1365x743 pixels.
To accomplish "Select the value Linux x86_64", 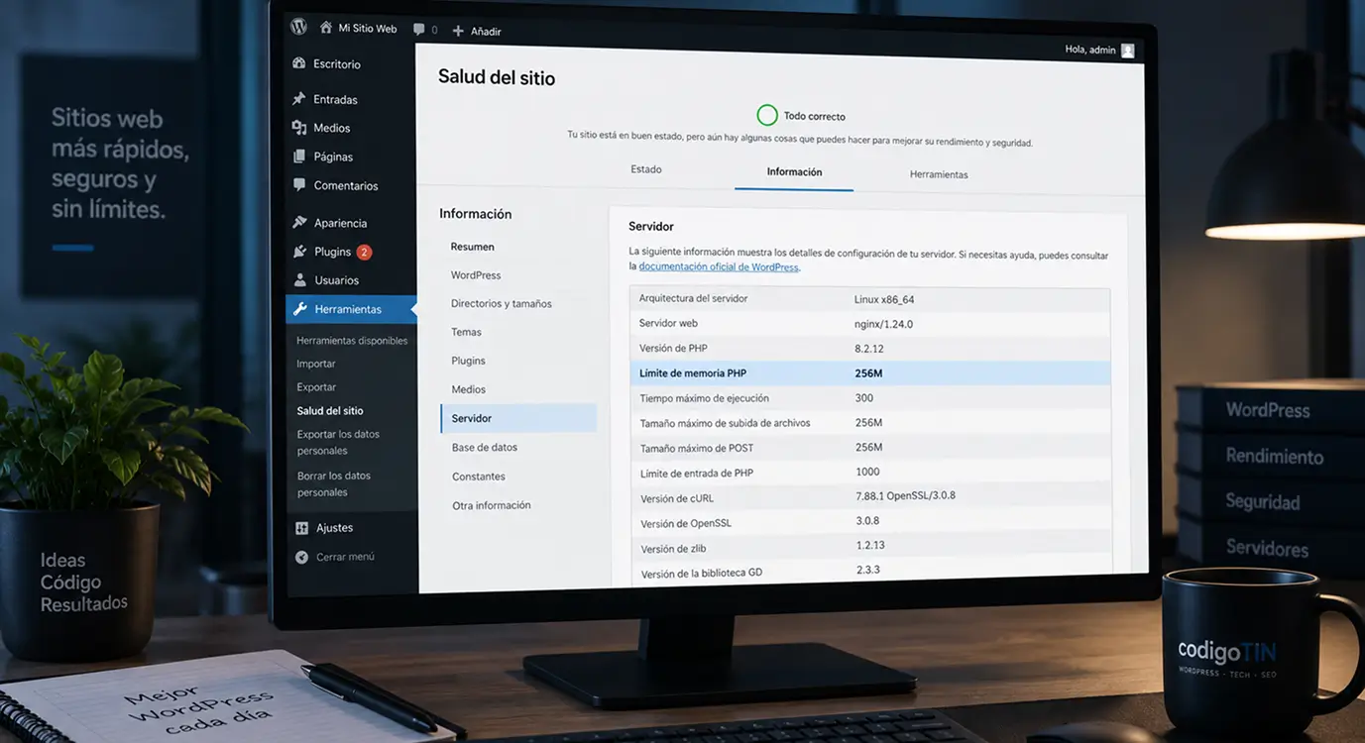I will point(884,299).
